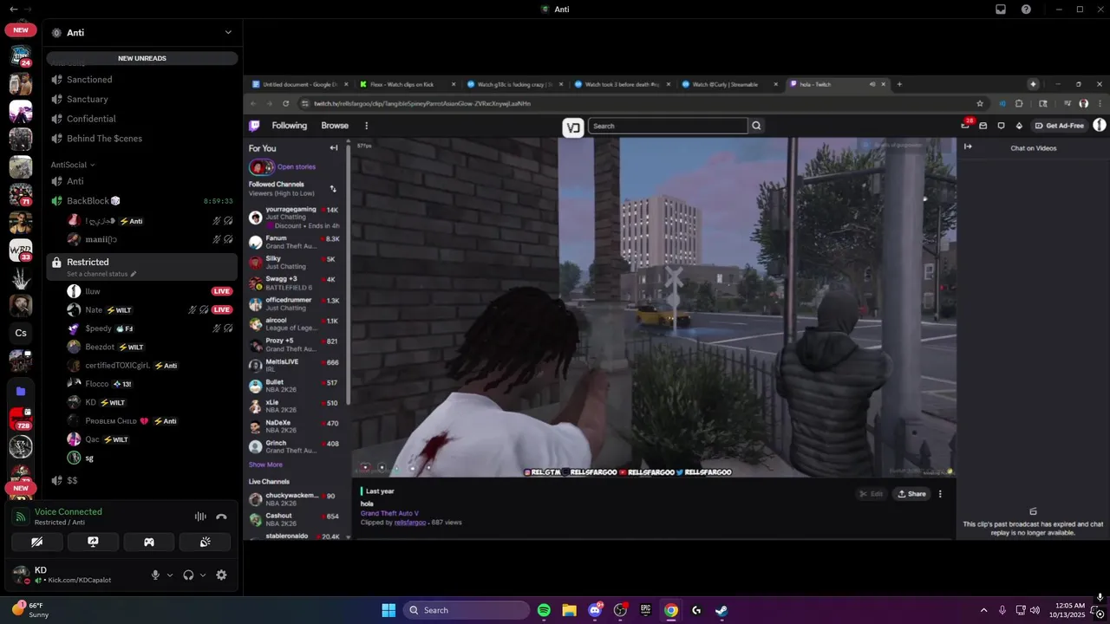Open Spotify from the taskbar
The image size is (1110, 624).
click(544, 610)
